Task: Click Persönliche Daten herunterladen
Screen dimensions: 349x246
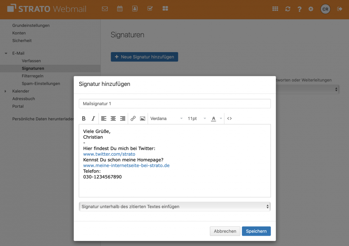Action: (x=43, y=119)
